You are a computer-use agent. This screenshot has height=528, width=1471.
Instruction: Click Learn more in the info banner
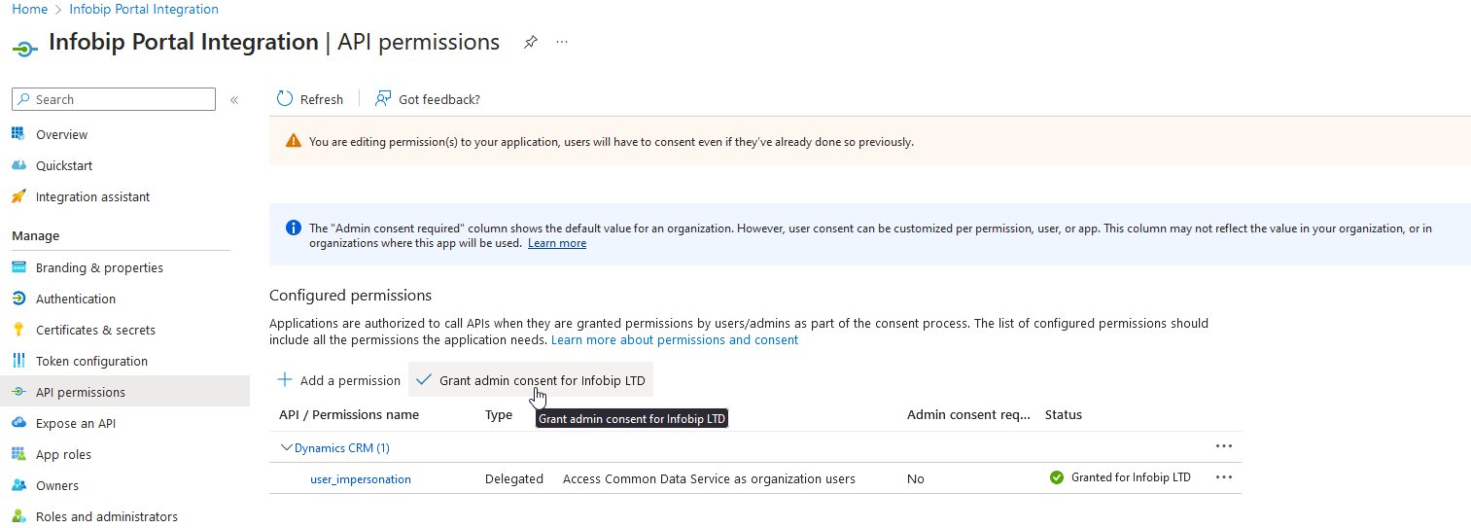point(556,243)
